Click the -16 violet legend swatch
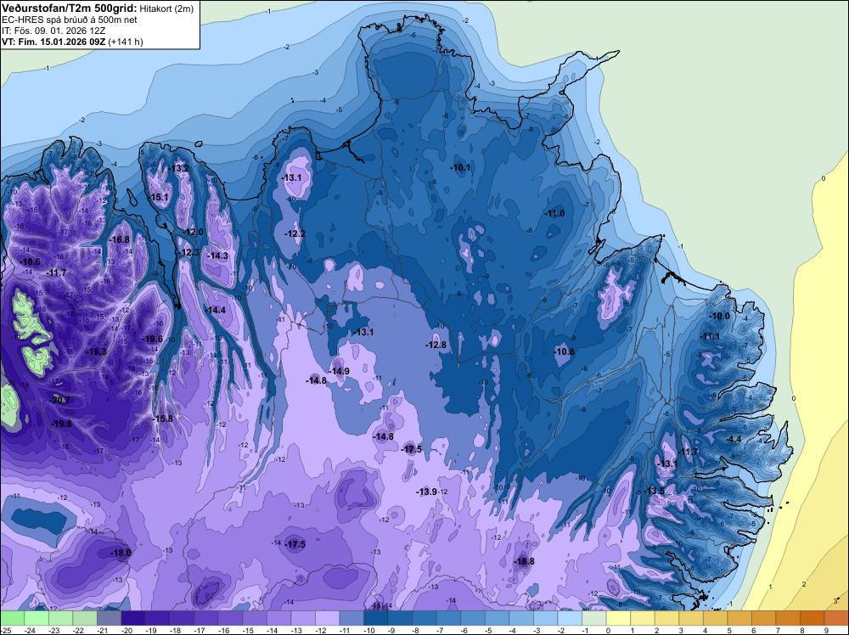This screenshot has width=849, height=635. [230, 618]
